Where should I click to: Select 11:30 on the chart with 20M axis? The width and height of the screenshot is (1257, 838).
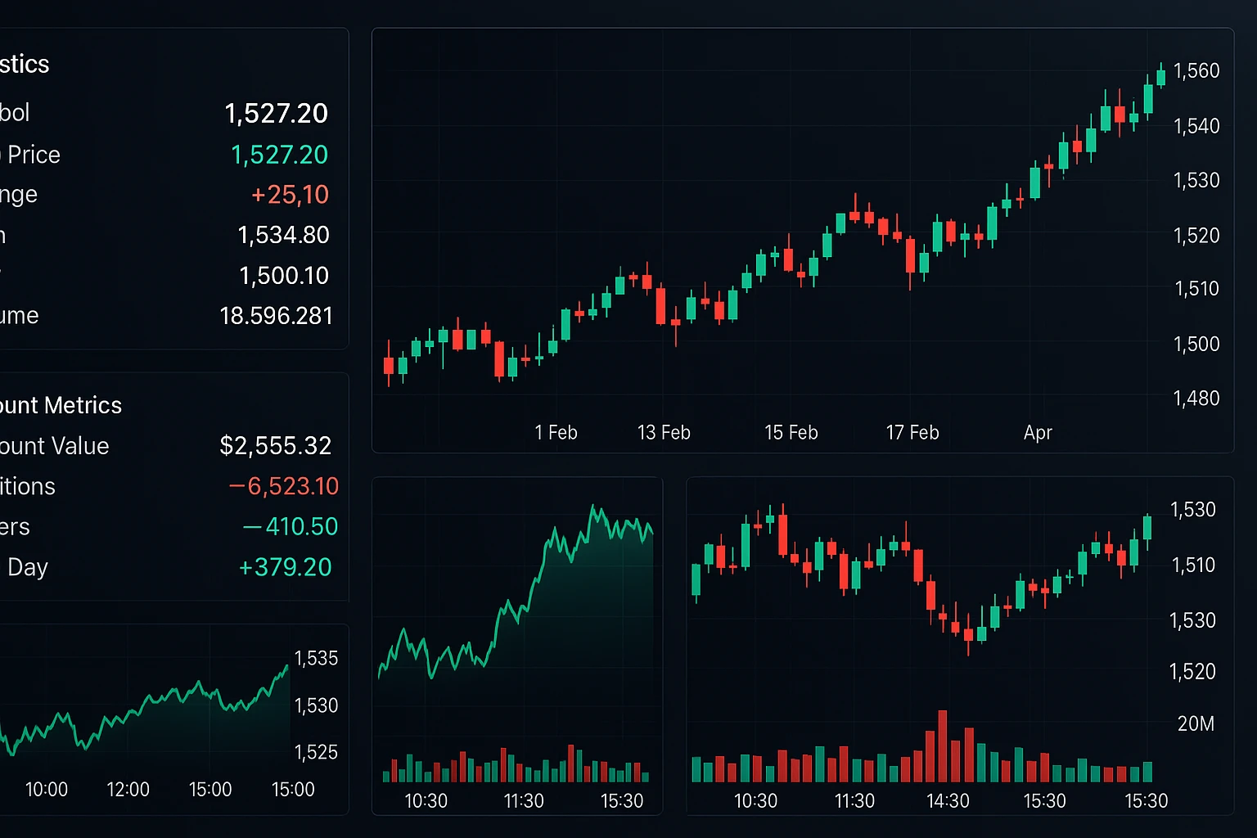[854, 801]
